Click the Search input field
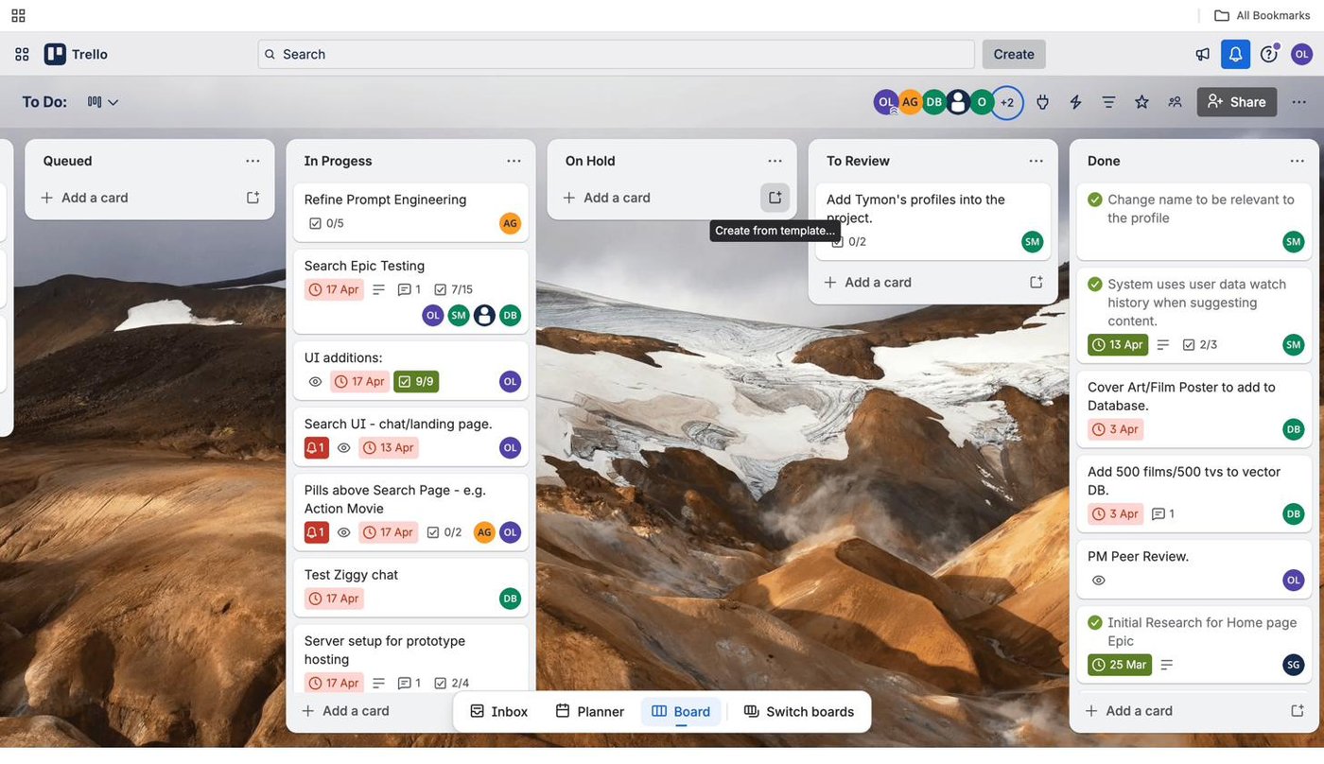 [x=616, y=54]
